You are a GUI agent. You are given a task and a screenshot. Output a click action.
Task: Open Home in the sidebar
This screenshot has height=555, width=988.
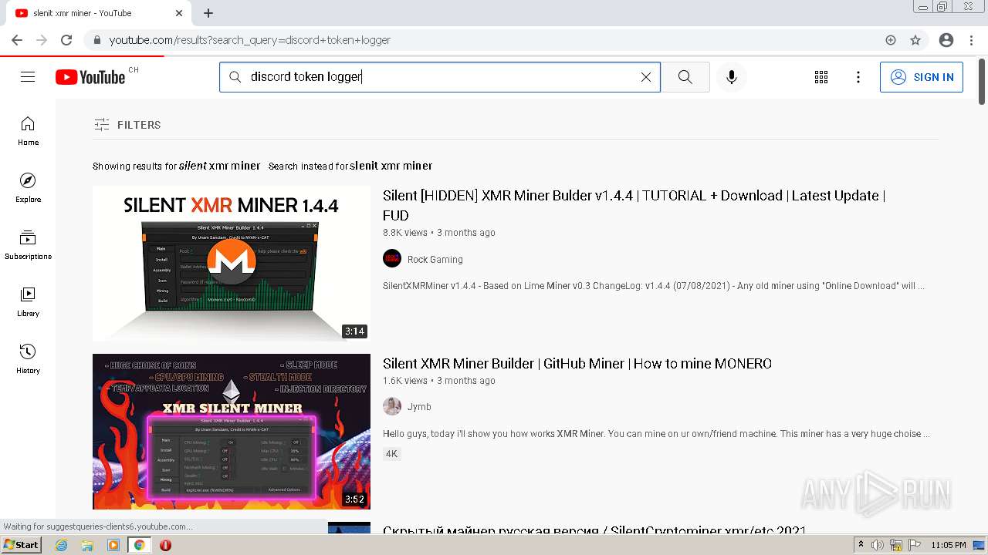pyautogui.click(x=28, y=131)
